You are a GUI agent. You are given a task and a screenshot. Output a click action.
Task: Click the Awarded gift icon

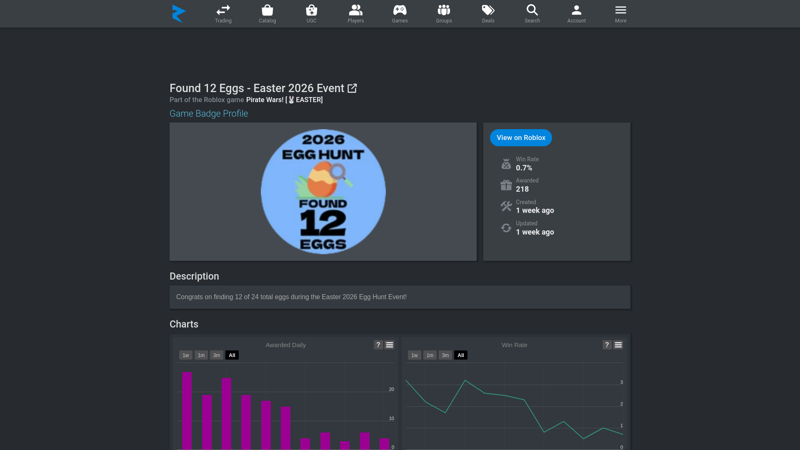click(506, 185)
